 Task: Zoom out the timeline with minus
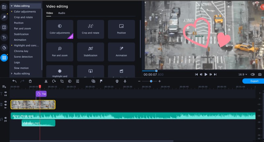(139, 81)
